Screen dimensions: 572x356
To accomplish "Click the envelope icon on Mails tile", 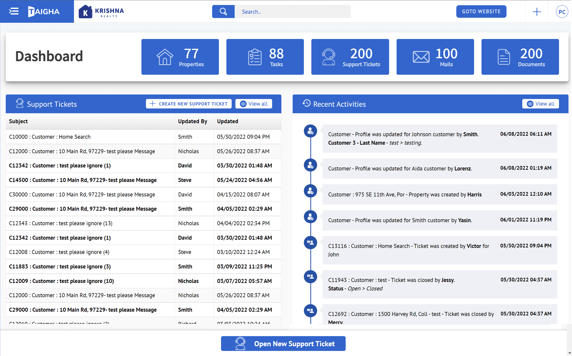I will pos(421,57).
